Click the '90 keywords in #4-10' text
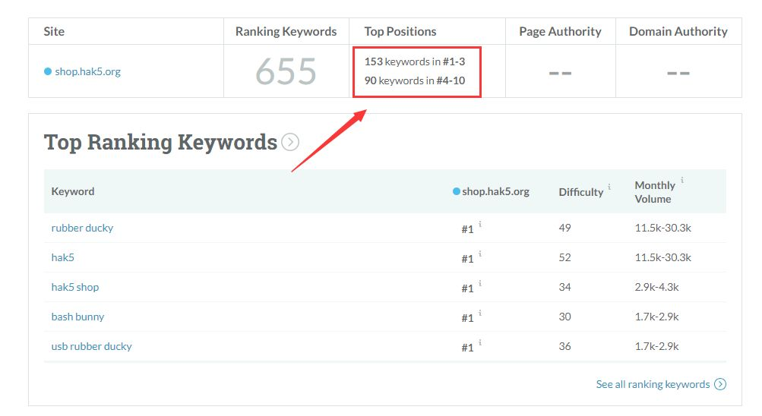762x416 pixels. 415,80
